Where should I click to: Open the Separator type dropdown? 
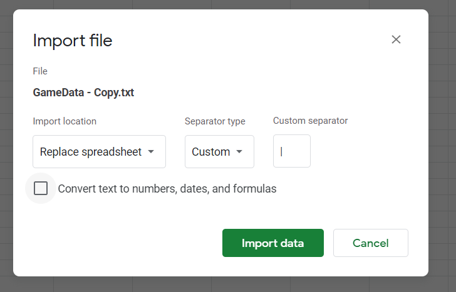click(x=219, y=151)
